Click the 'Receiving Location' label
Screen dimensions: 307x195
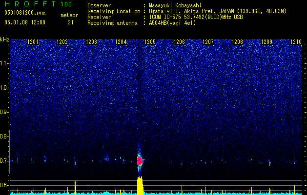click(114, 11)
